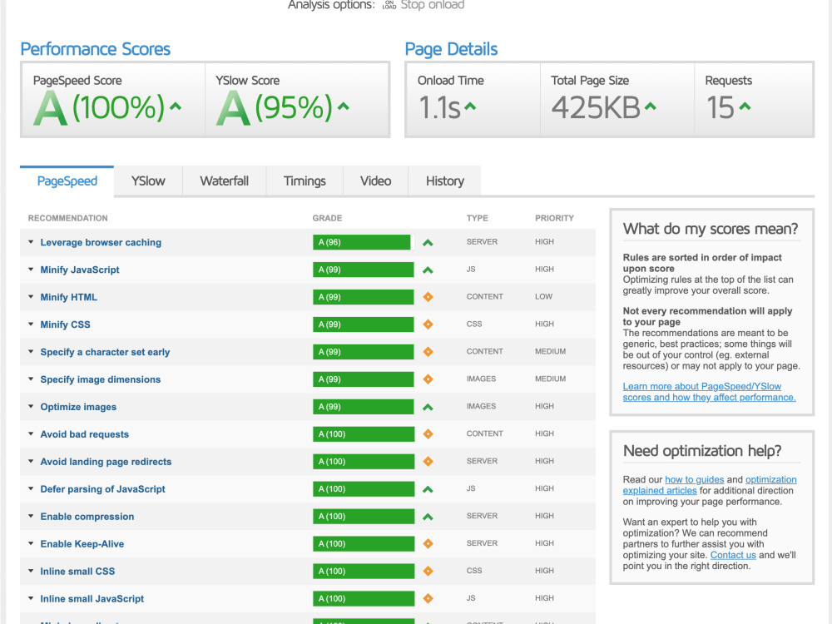Click the orange diamond on Avoid bad requests row
This screenshot has width=832, height=624.
pos(428,434)
